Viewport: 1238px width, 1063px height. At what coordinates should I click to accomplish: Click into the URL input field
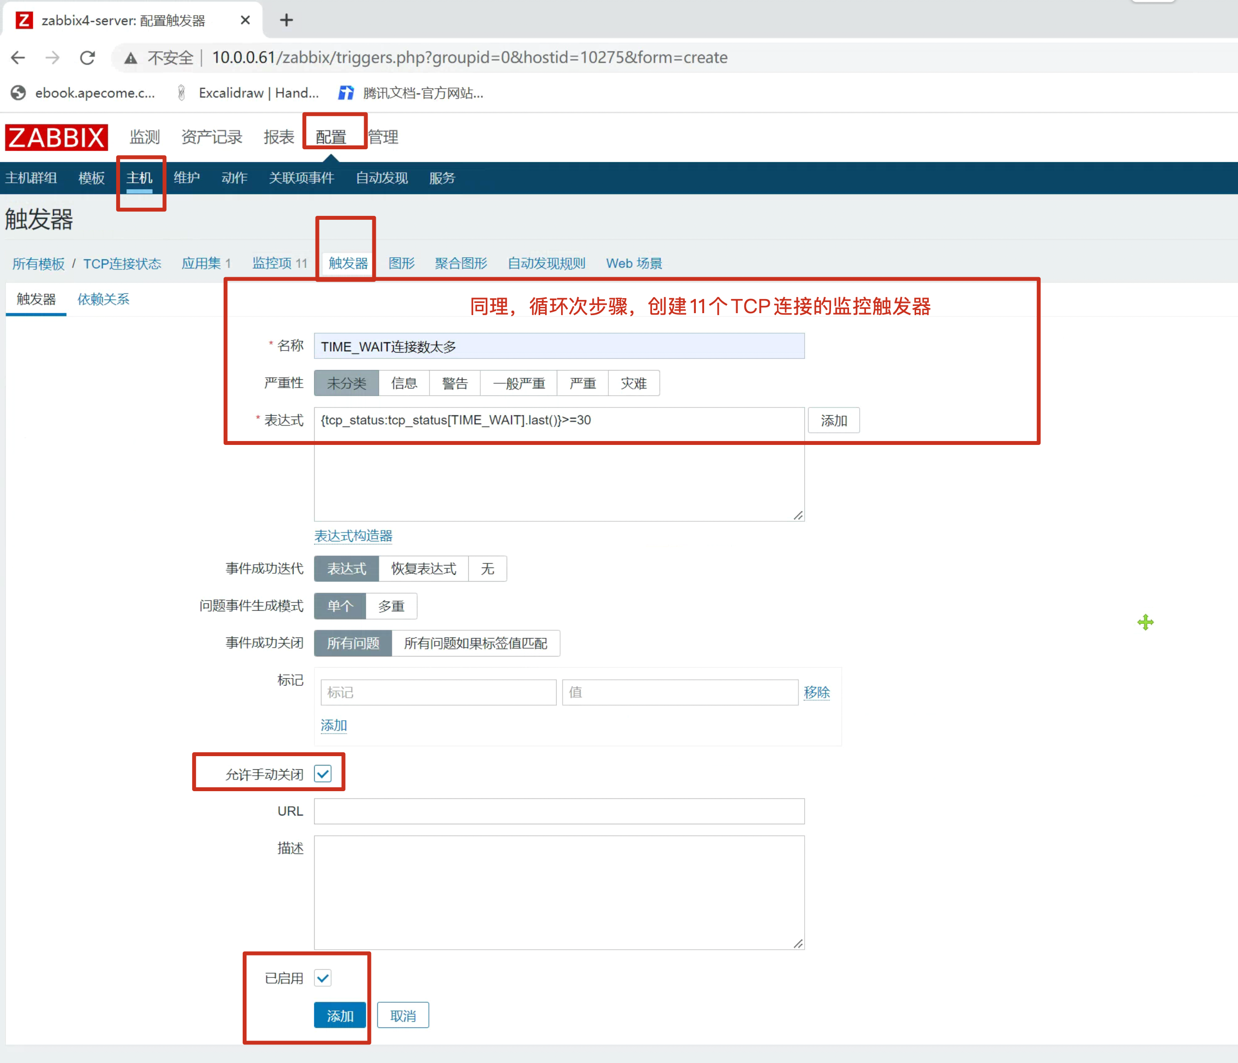(559, 812)
